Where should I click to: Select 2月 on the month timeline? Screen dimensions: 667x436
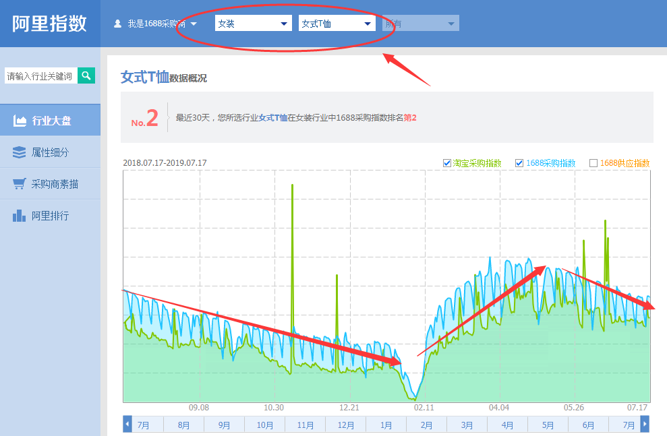(x=426, y=425)
